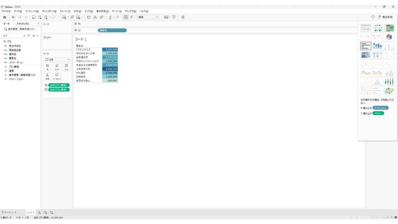Click the new story icon at bottom

52,212
